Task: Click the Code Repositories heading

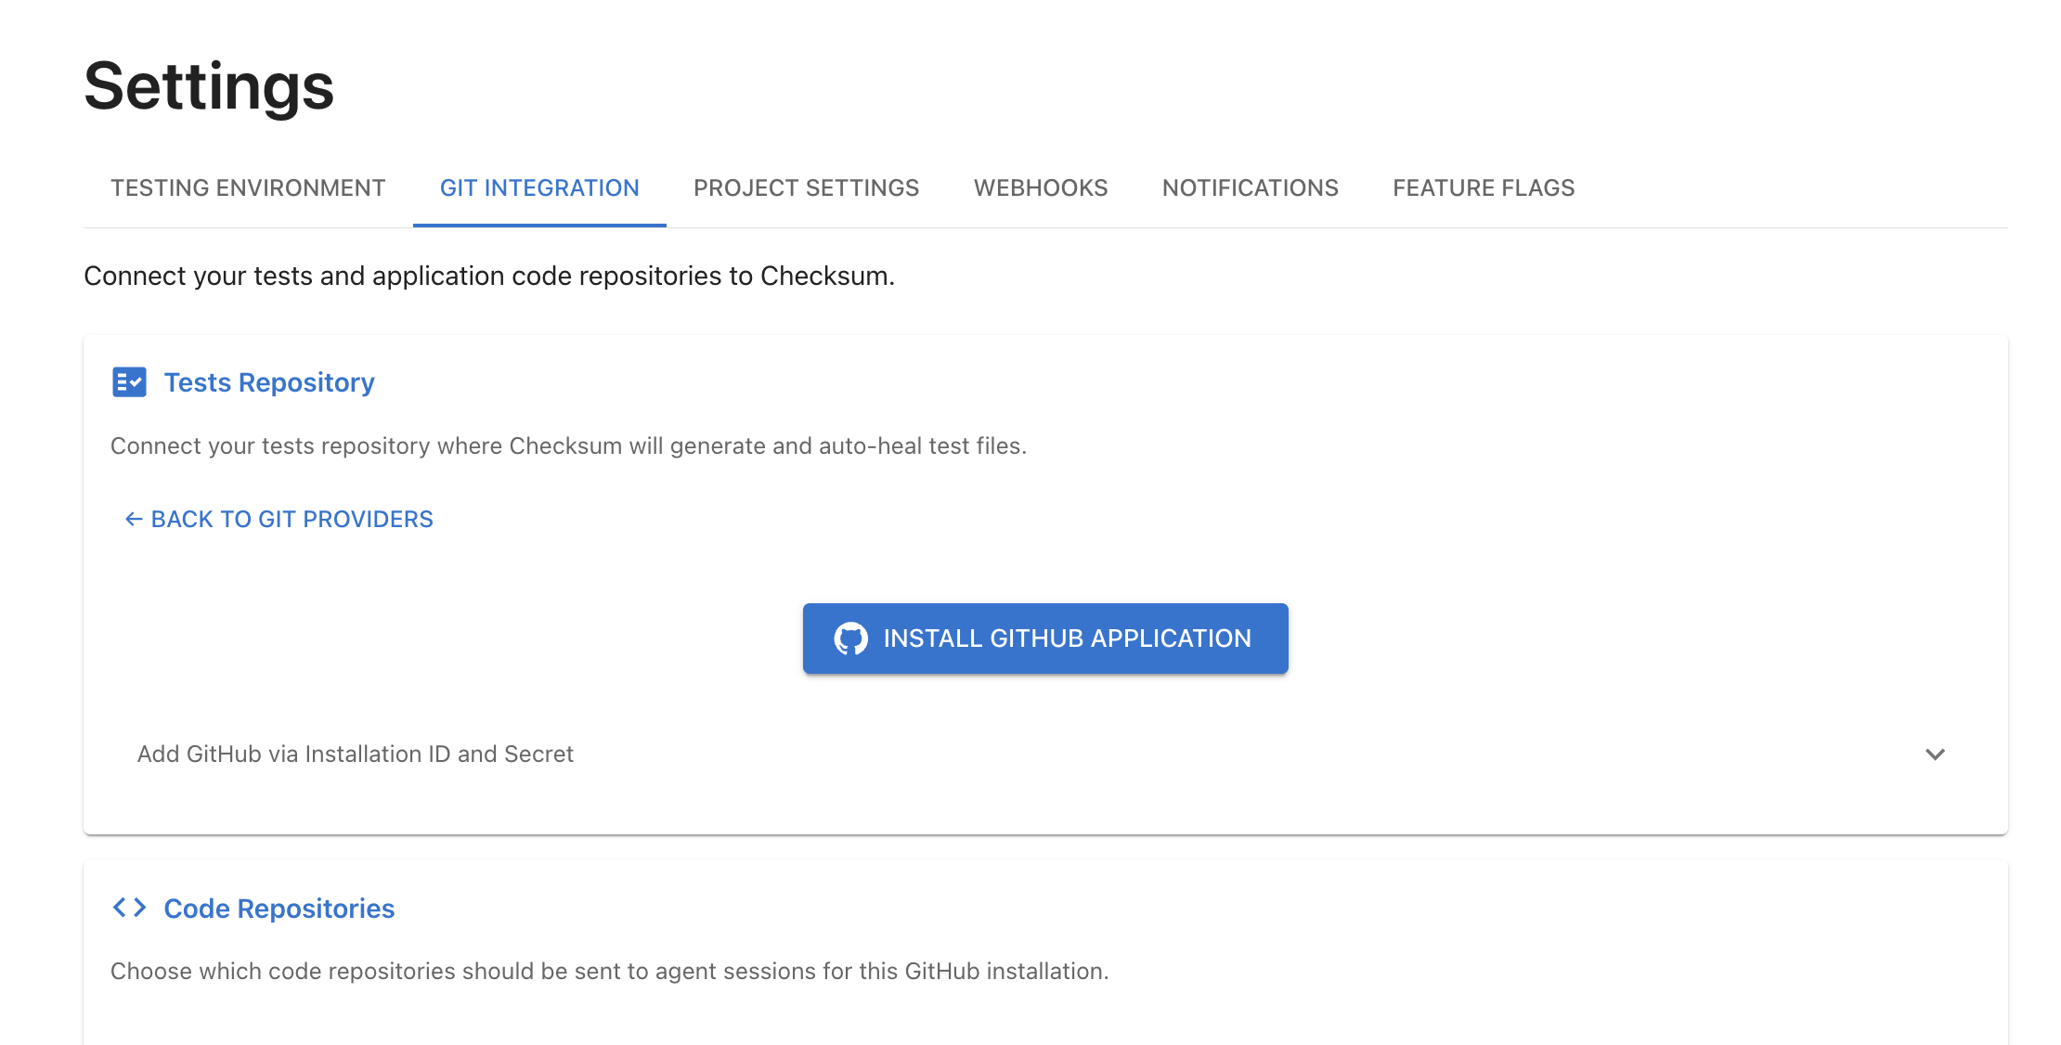Action: tap(279, 908)
